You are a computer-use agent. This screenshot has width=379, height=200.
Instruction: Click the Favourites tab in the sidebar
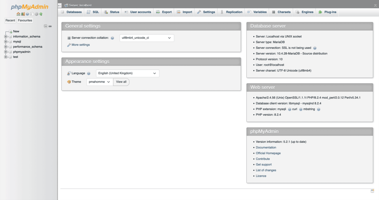pos(25,20)
